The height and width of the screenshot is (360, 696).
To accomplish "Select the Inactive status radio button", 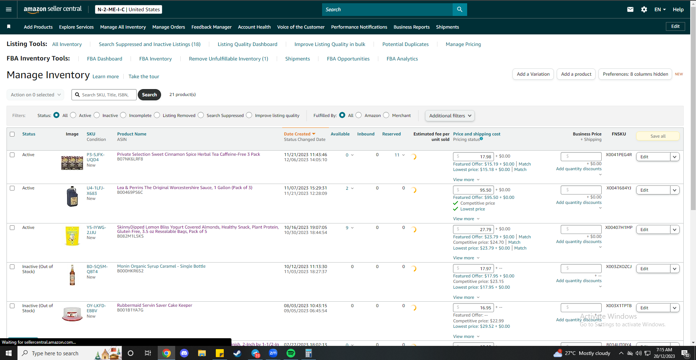I will click(97, 115).
